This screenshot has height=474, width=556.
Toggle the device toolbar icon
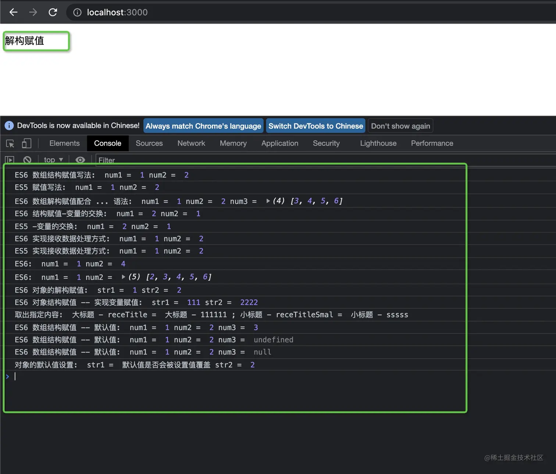pyautogui.click(x=26, y=143)
